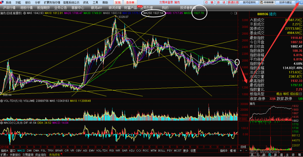Open 条件单 toolbar button
This screenshot has height=157, width=303.
pos(130,3)
